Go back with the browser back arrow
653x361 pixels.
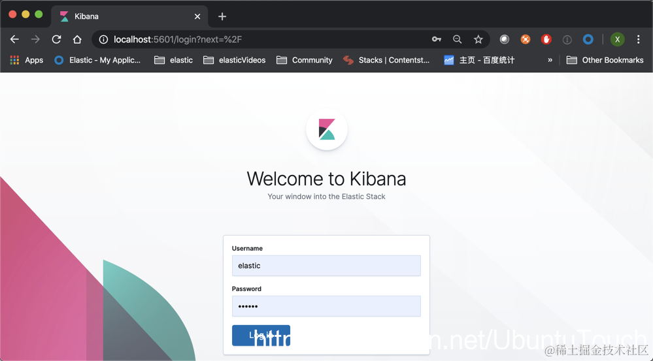[14, 40]
